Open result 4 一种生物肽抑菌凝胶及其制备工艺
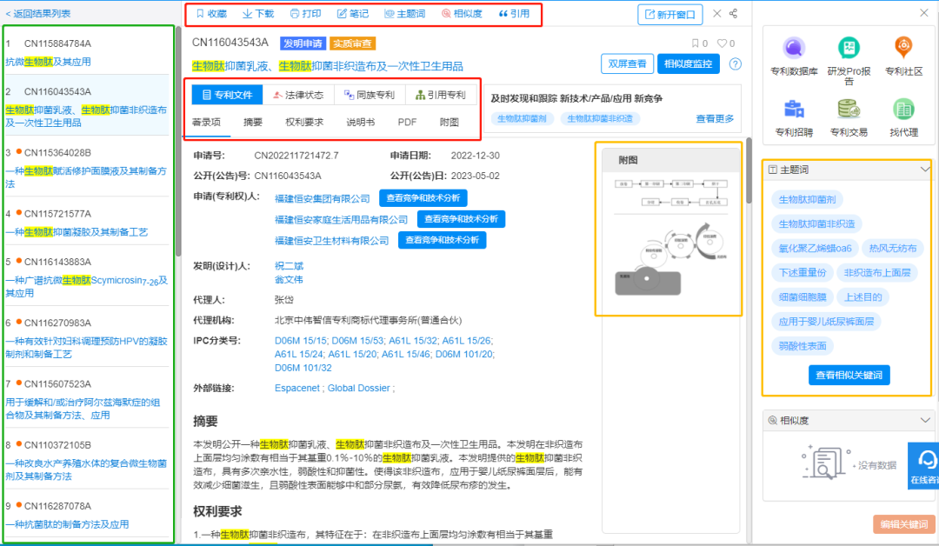The image size is (939, 546). point(77,232)
